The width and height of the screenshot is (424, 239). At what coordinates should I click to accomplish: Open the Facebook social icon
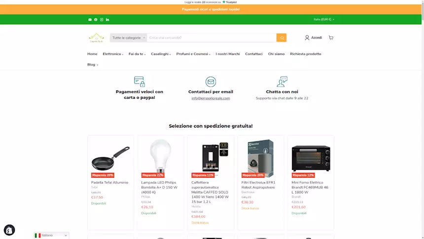96,20
